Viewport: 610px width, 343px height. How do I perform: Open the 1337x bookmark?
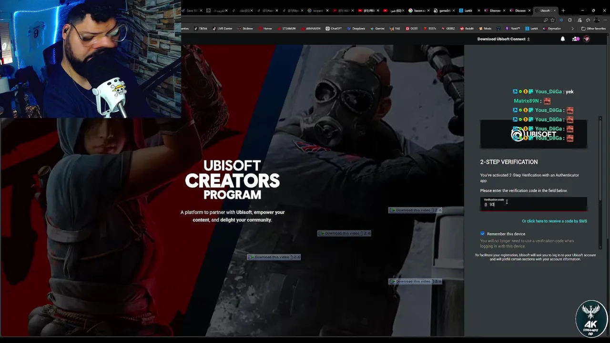click(x=429, y=29)
